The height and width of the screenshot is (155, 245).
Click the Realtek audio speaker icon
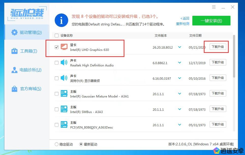click(x=64, y=63)
